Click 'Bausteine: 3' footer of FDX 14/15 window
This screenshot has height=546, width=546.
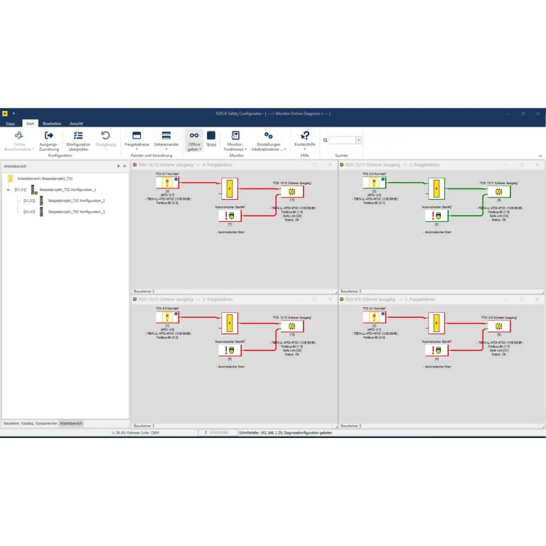(x=144, y=291)
